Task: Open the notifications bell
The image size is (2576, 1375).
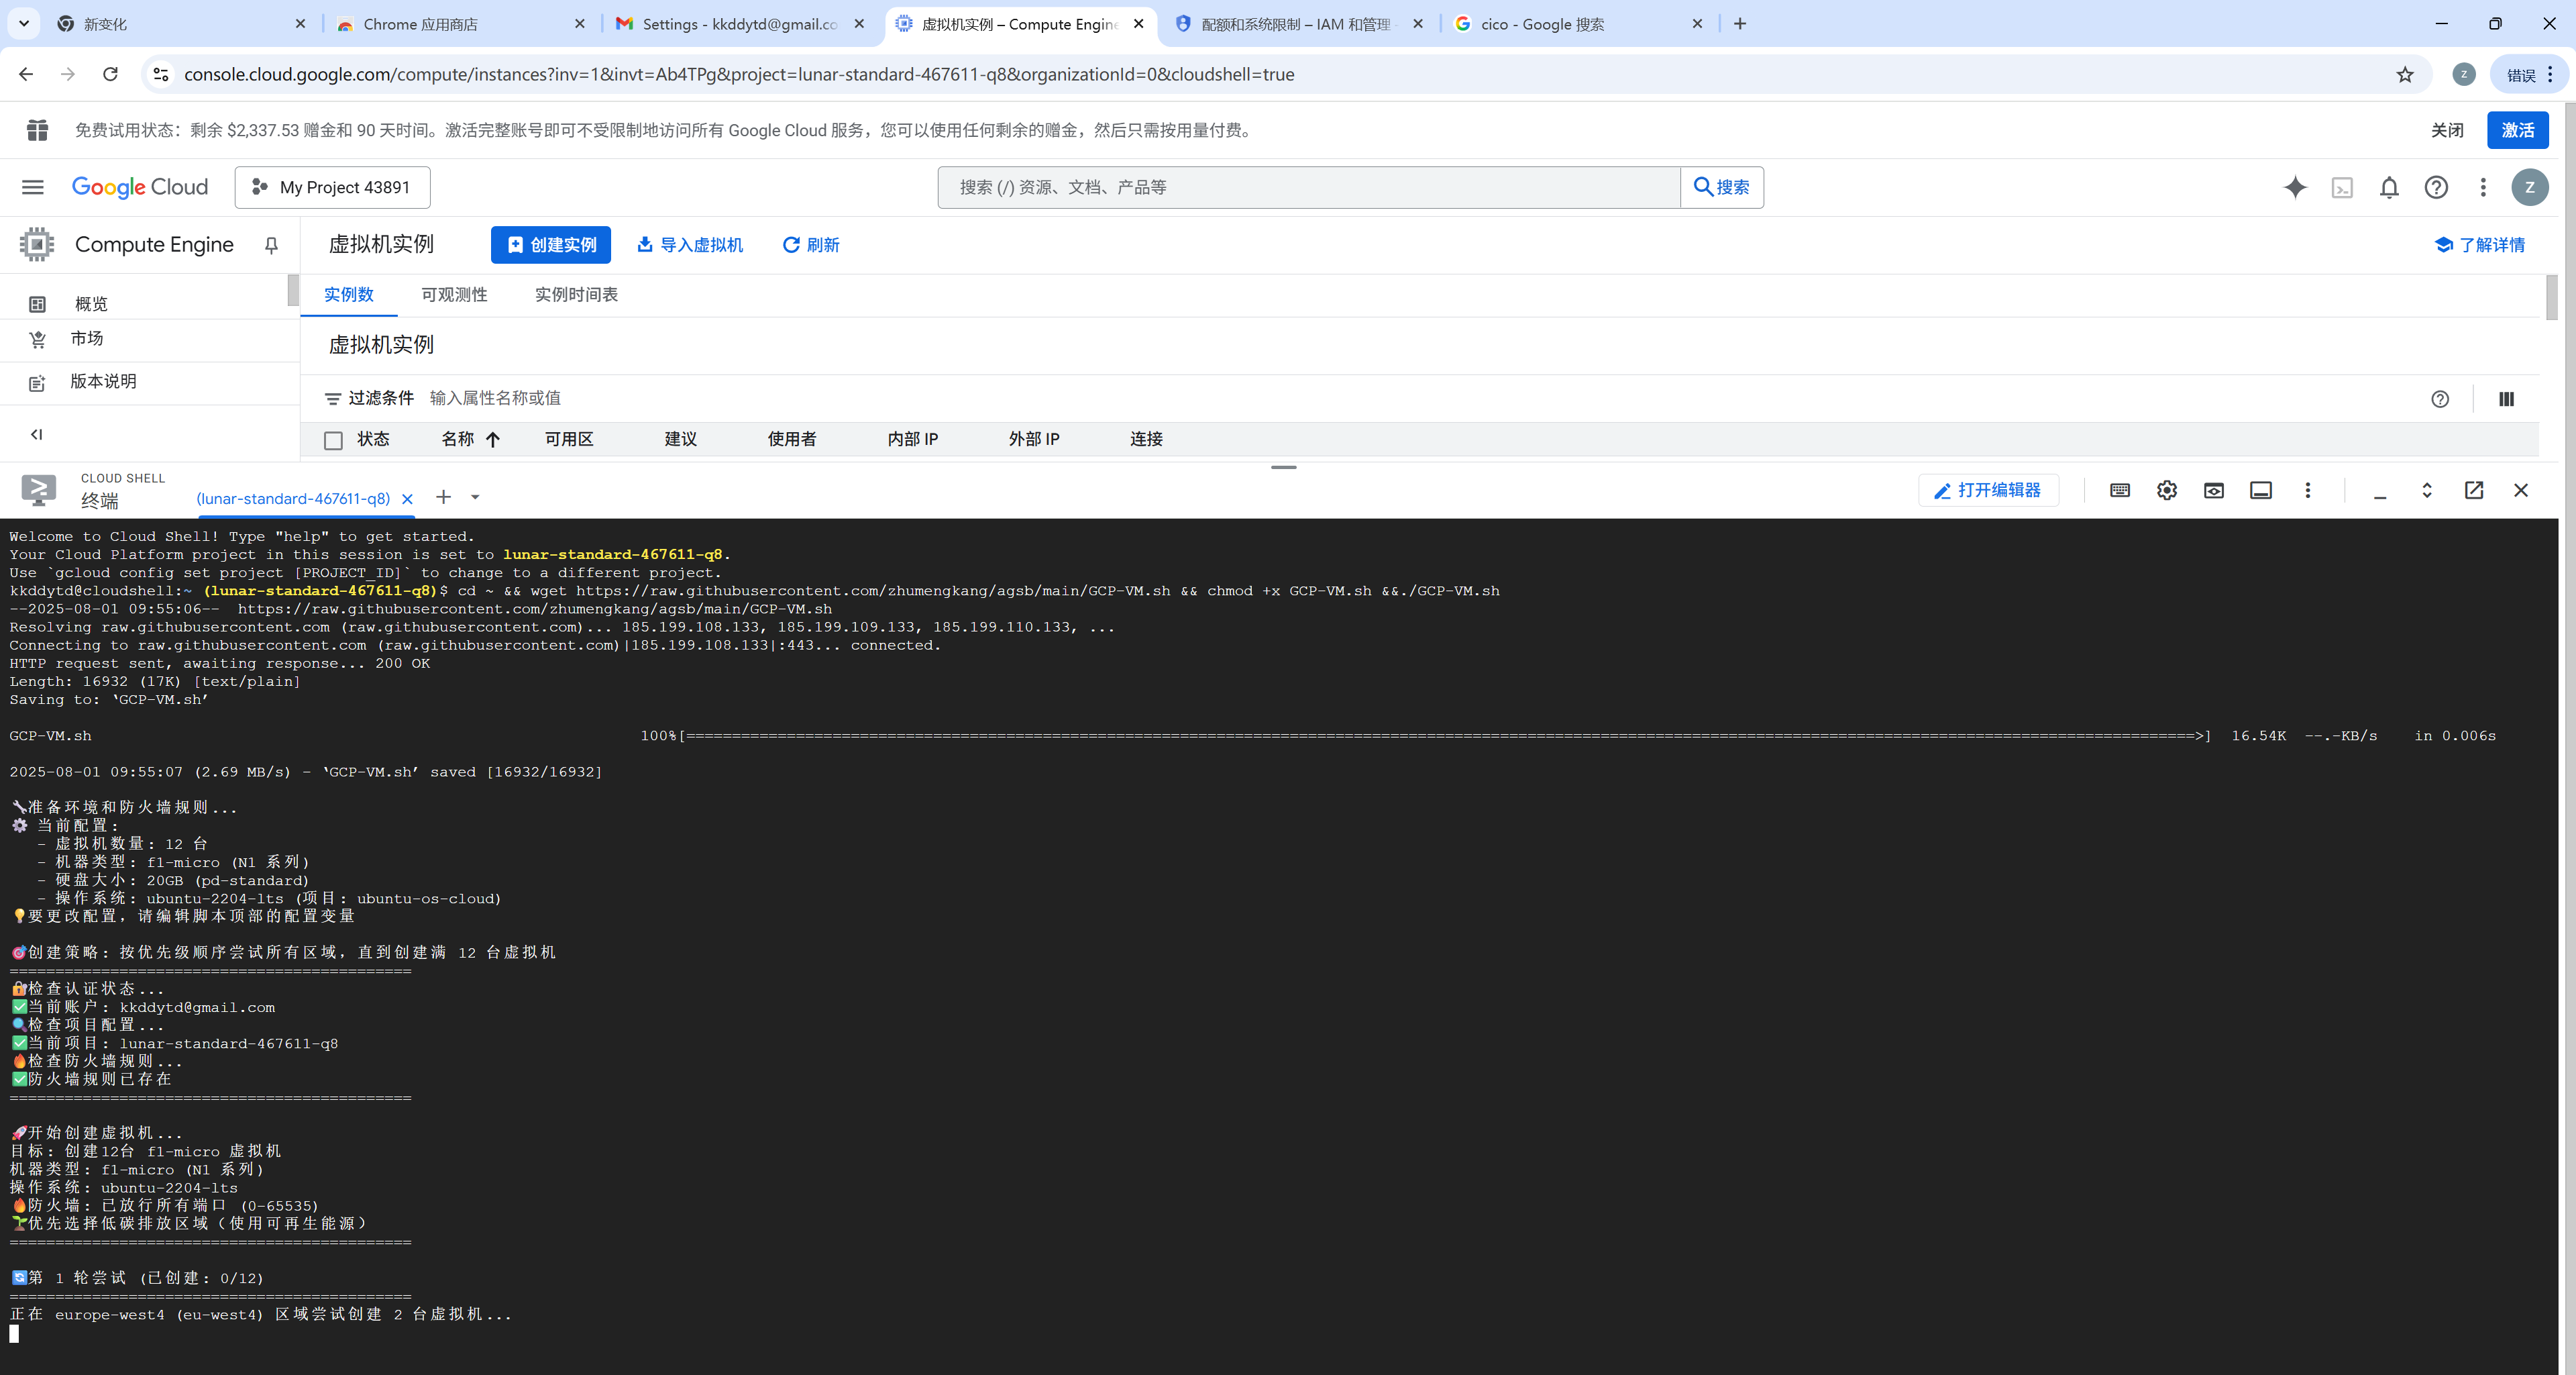Action: point(2389,187)
